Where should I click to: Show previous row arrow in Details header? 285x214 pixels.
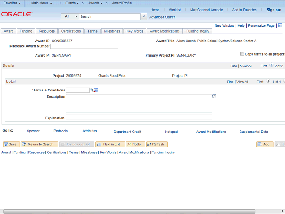point(271,65)
